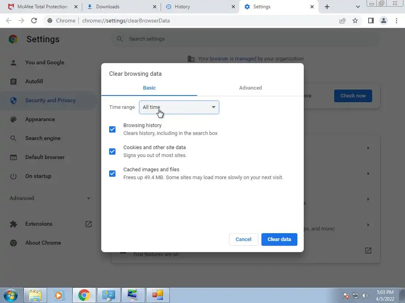
Task: Open the side panel icon
Action: point(371,21)
